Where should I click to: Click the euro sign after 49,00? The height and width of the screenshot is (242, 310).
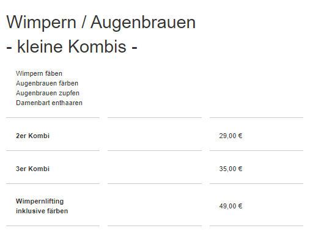pyautogui.click(x=240, y=206)
